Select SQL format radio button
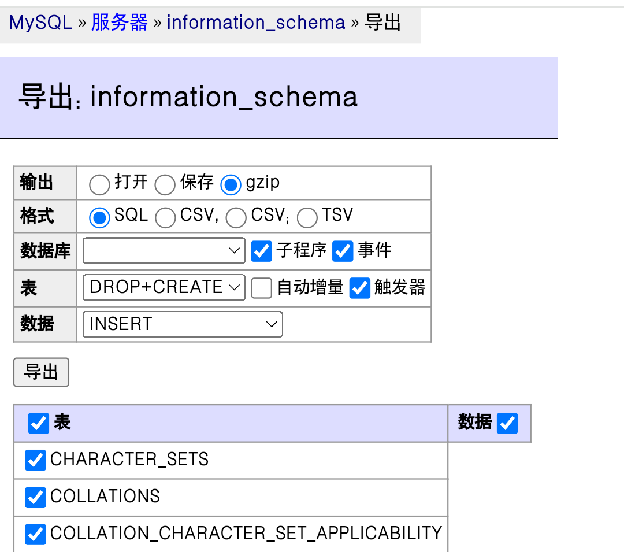 pyautogui.click(x=99, y=218)
